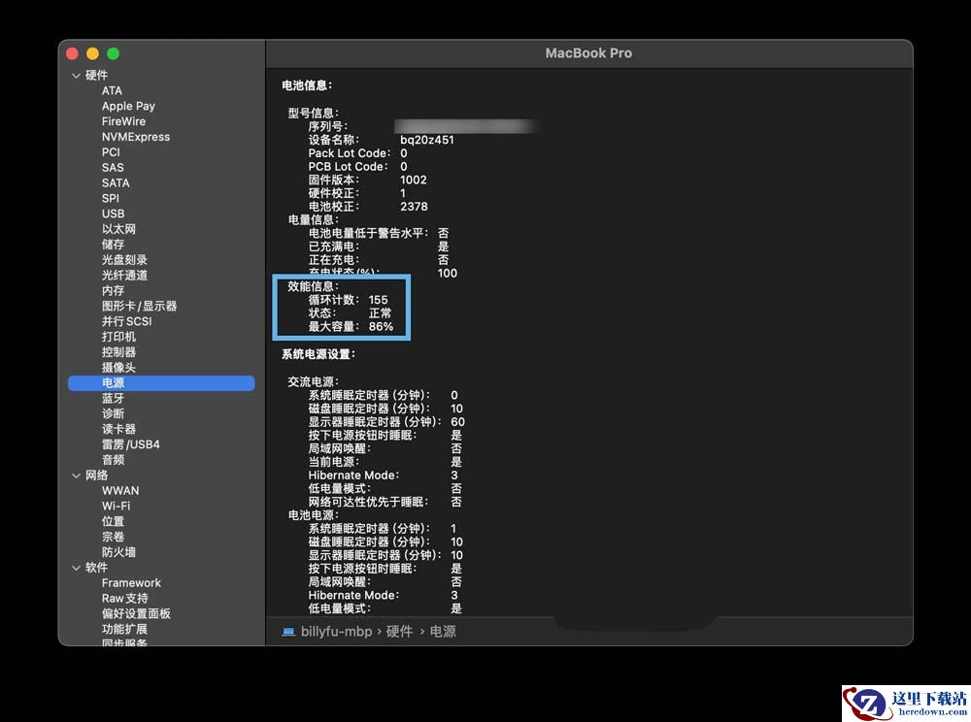Select the highlighted 电源 item
Screen dimensions: 971x722
click(161, 383)
